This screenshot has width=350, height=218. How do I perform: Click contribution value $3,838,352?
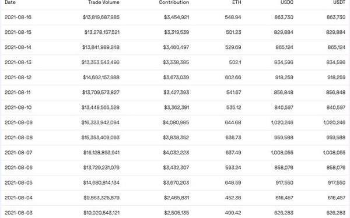pos(176,138)
